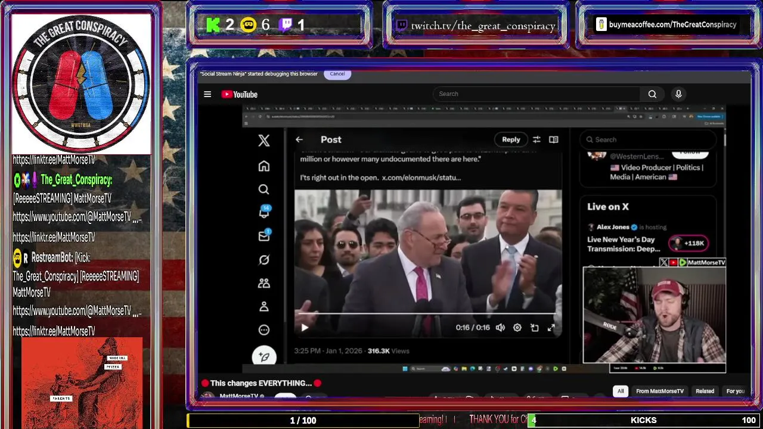Click the webcam feed thumbnail
763x429 pixels.
655,315
